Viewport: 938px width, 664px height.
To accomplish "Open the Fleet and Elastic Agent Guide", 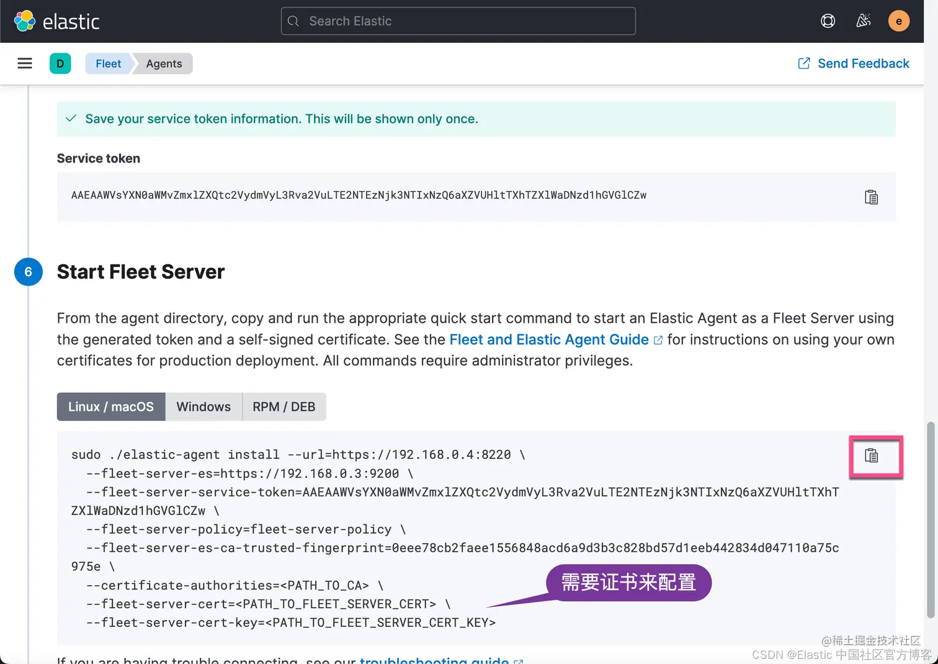I will [549, 339].
